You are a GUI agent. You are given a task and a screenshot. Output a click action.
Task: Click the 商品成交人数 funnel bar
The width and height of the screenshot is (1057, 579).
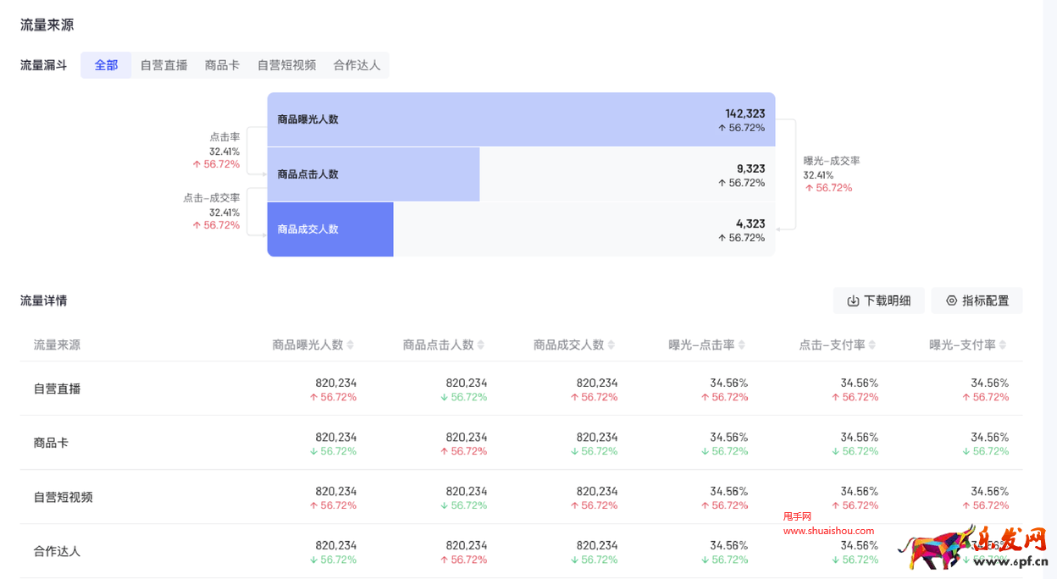[x=329, y=229]
